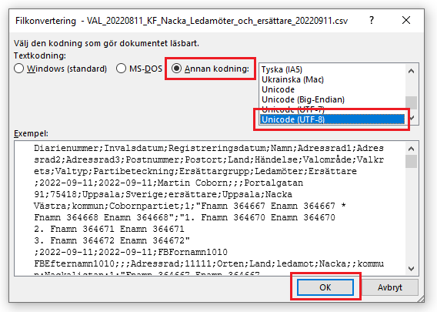Click inside the Exempel preview text area

click(x=210, y=208)
